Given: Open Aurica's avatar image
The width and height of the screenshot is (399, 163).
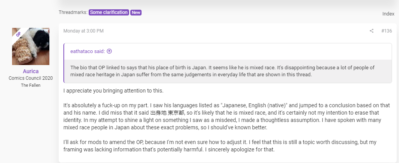Looking at the screenshot, I should tap(31, 46).
